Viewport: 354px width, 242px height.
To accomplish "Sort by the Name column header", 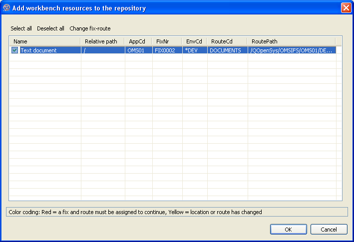I will (45, 41).
